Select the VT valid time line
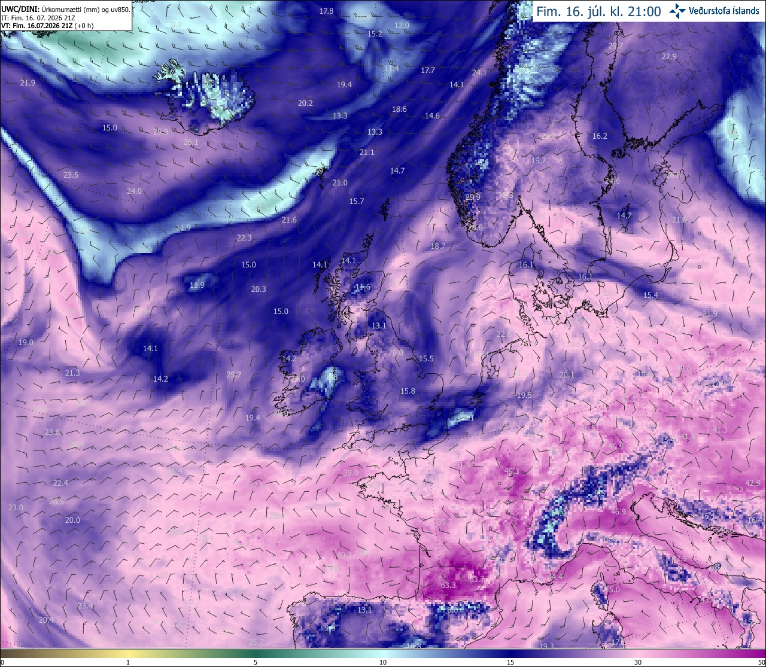The width and height of the screenshot is (766, 667). pos(47,26)
